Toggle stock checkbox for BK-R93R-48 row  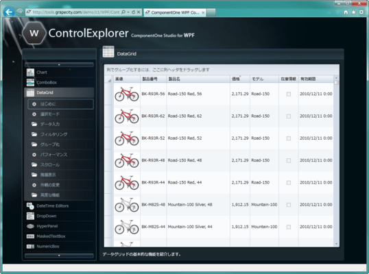(x=289, y=160)
